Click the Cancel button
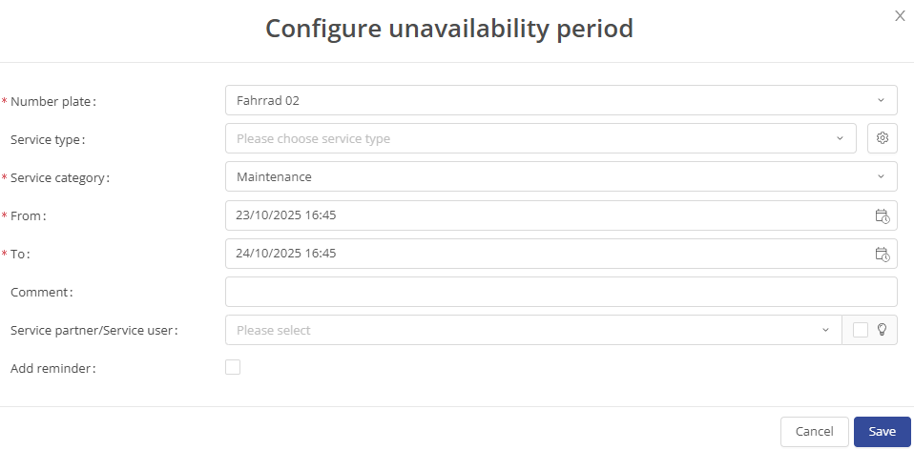This screenshot has width=914, height=450. point(814,432)
